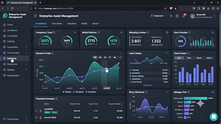Switch to the Medis tab
The image size is (221, 124).
coord(84,24)
